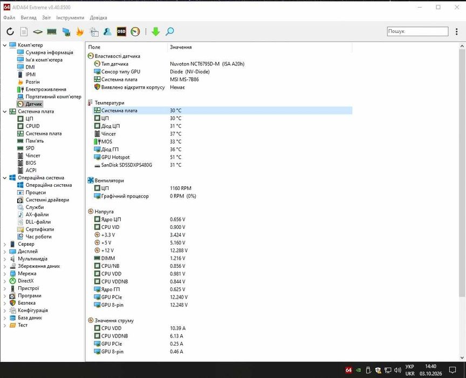Viewport: 466px width, 378px height.
Task: Collapse the Операційна система tree node
Action: [5, 178]
